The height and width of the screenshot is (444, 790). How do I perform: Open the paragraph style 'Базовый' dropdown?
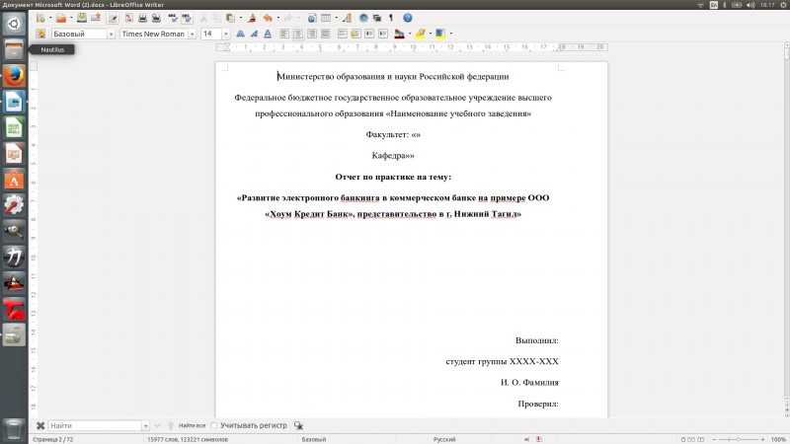(111, 35)
